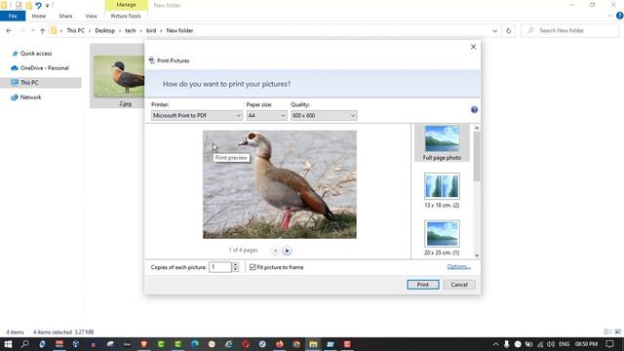
Task: Open the Paper size dropdown
Action: click(266, 115)
